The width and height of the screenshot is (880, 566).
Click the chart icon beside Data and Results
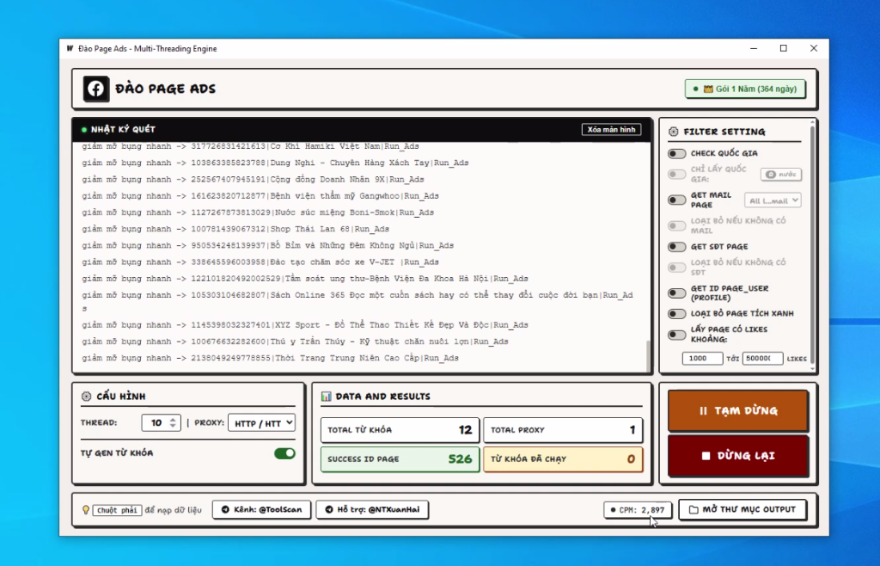(x=326, y=397)
